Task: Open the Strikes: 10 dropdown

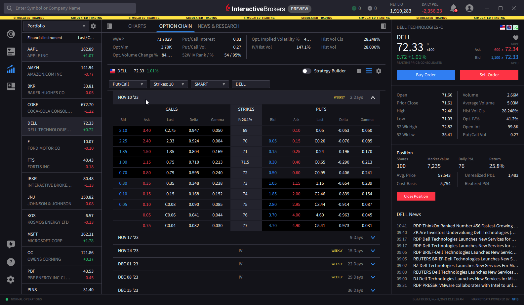Action: (x=169, y=84)
